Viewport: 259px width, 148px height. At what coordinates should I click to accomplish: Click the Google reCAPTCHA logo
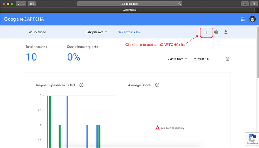(24, 19)
